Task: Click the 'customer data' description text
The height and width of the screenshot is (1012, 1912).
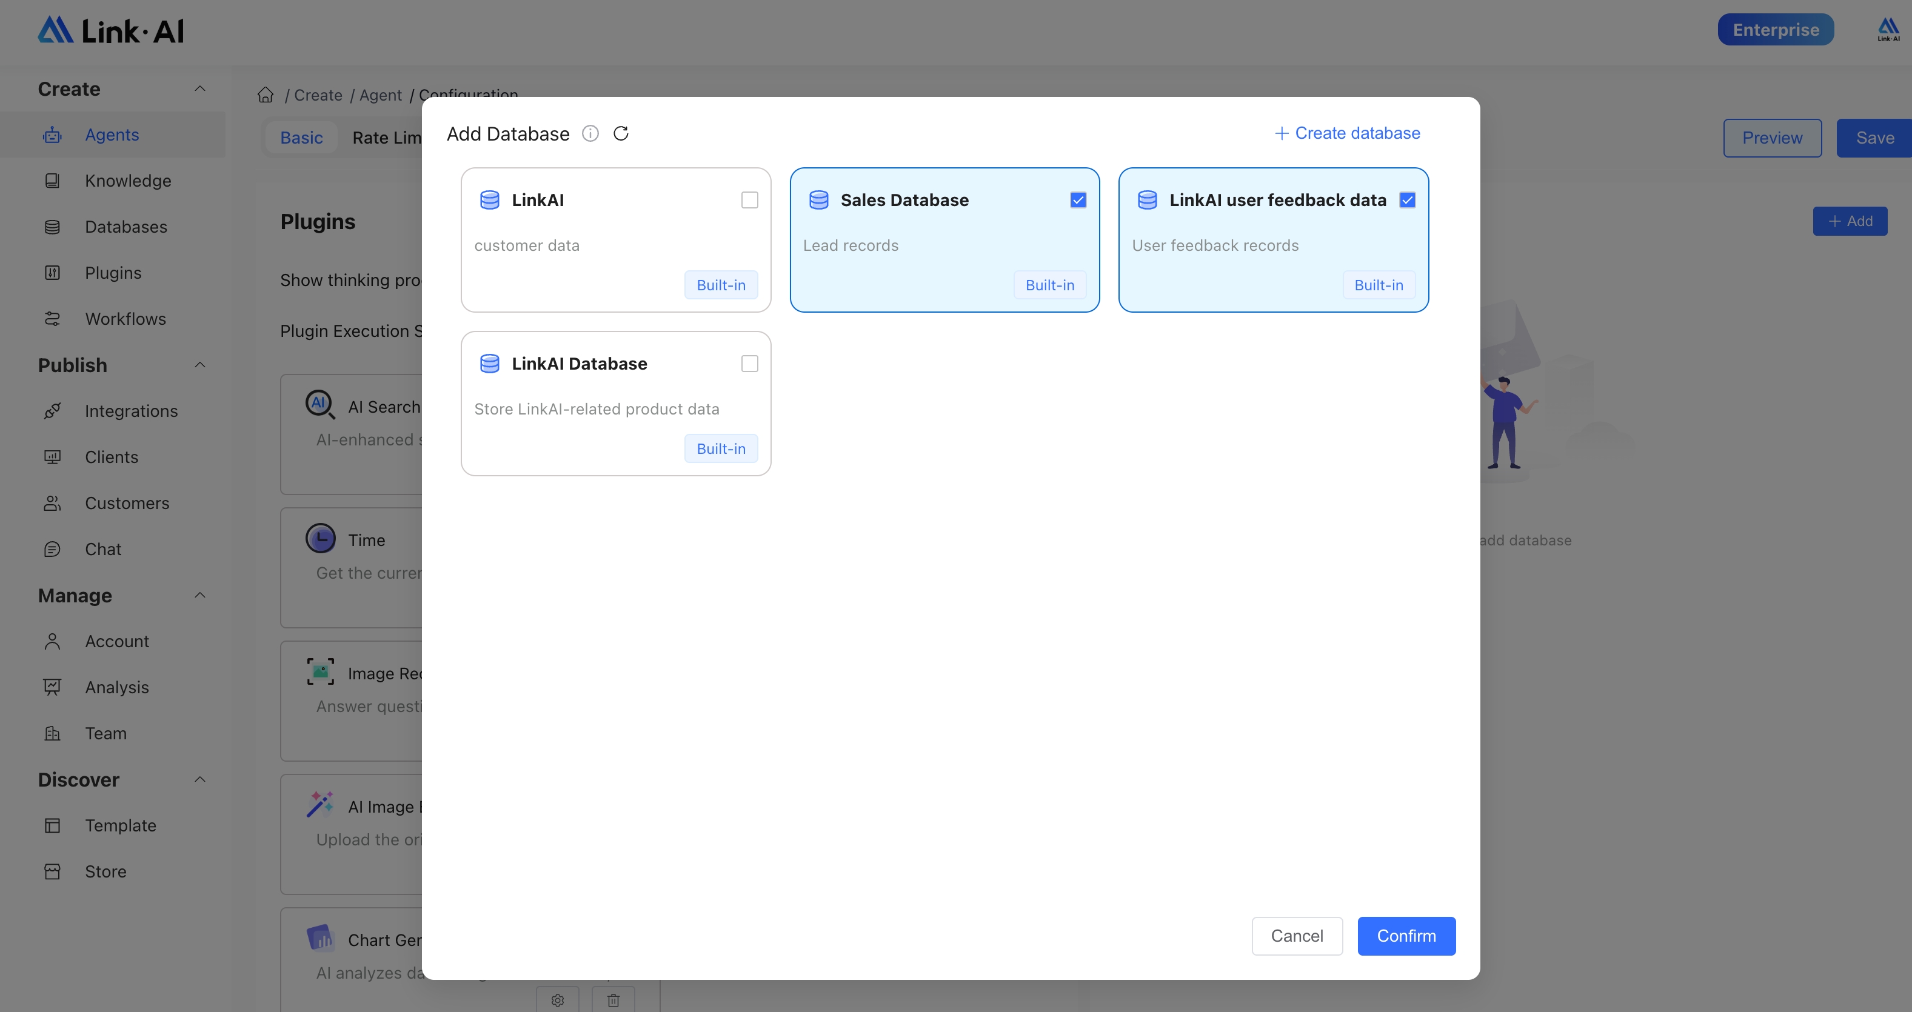Action: [x=527, y=245]
